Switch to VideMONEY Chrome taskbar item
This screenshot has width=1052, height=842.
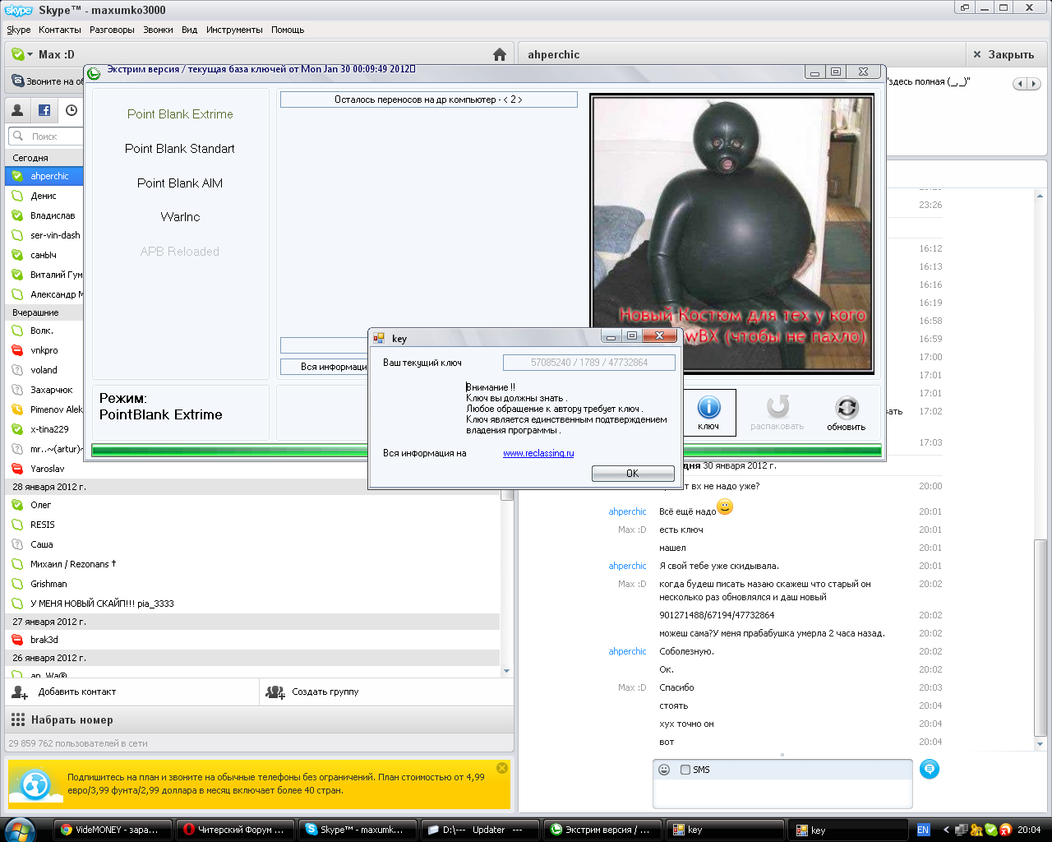pyautogui.click(x=113, y=830)
